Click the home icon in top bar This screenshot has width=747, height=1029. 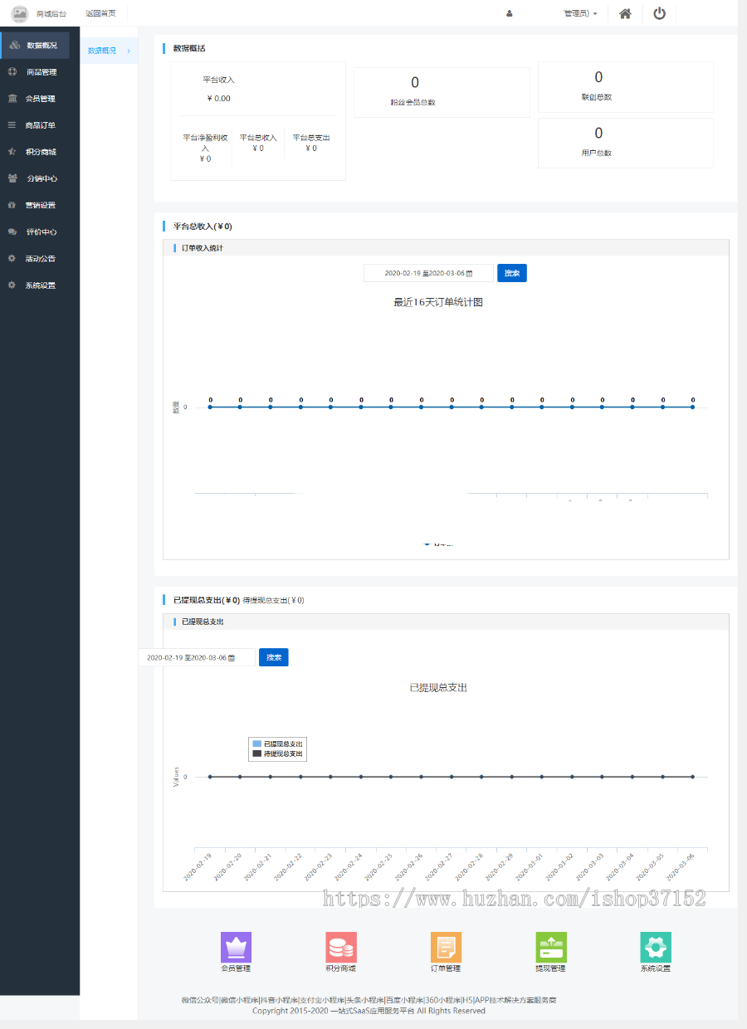click(x=625, y=13)
